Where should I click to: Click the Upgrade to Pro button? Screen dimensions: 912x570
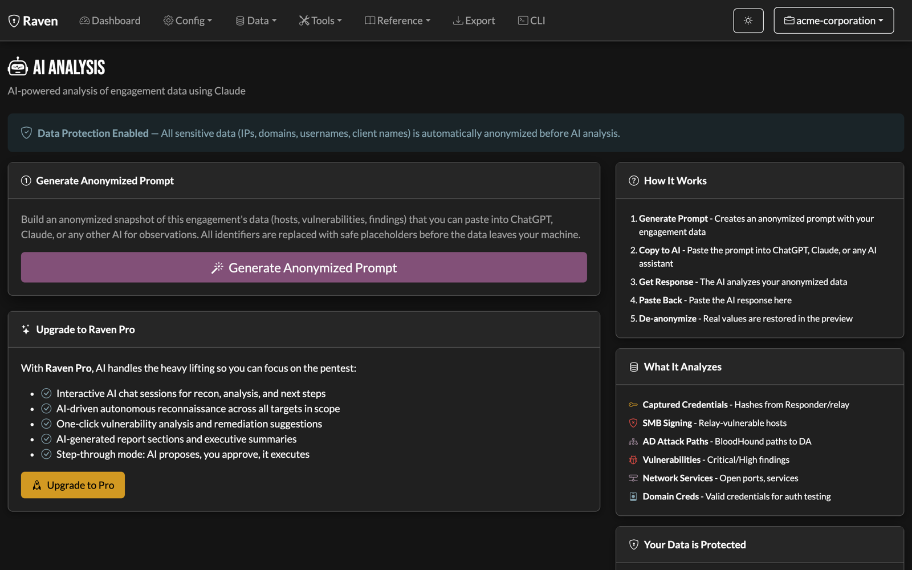pos(73,485)
